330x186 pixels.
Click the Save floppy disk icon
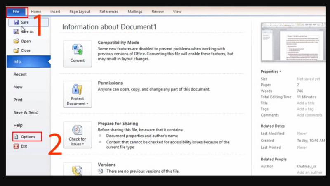pyautogui.click(x=16, y=22)
